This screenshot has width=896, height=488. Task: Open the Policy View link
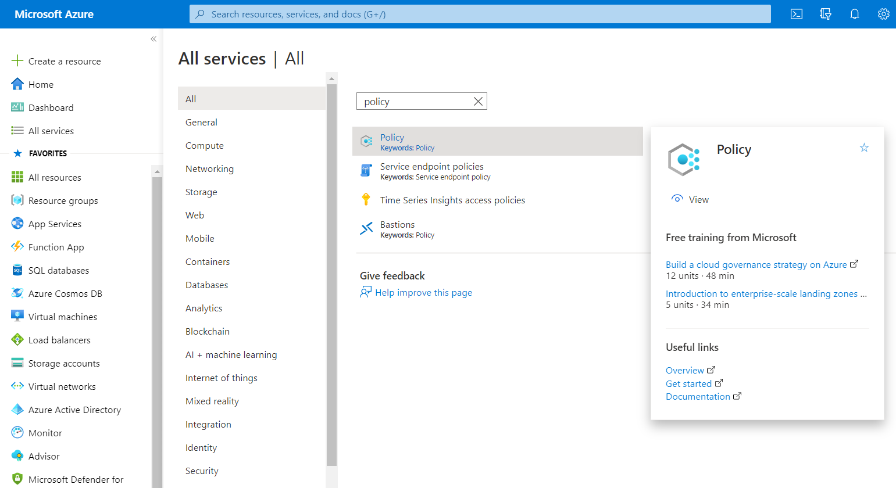[698, 199]
